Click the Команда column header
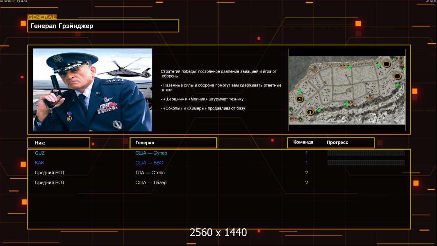The image size is (437, 246). pos(303,142)
